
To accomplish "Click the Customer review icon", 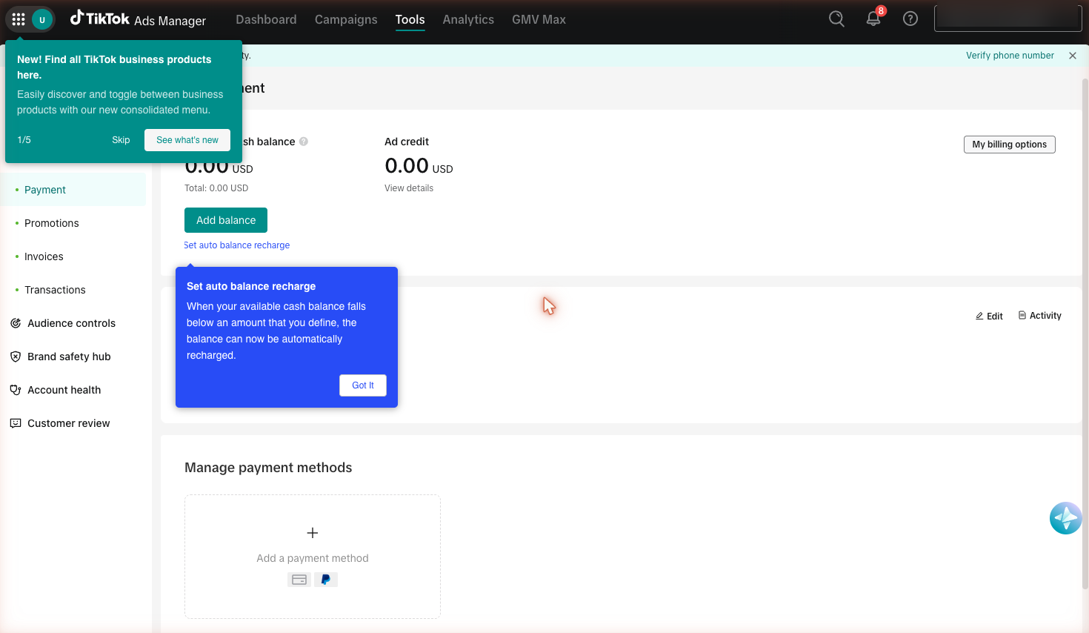I will [x=16, y=423].
